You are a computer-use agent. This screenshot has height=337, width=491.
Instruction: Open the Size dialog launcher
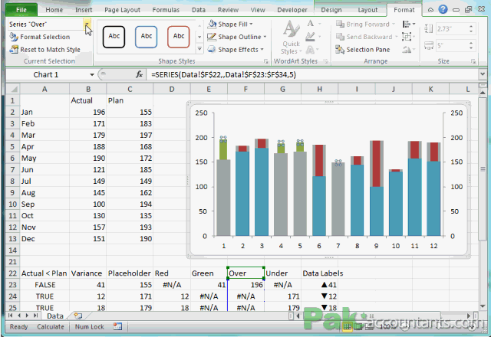click(473, 61)
